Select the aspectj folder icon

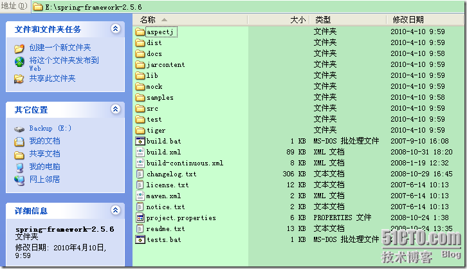[140, 32]
